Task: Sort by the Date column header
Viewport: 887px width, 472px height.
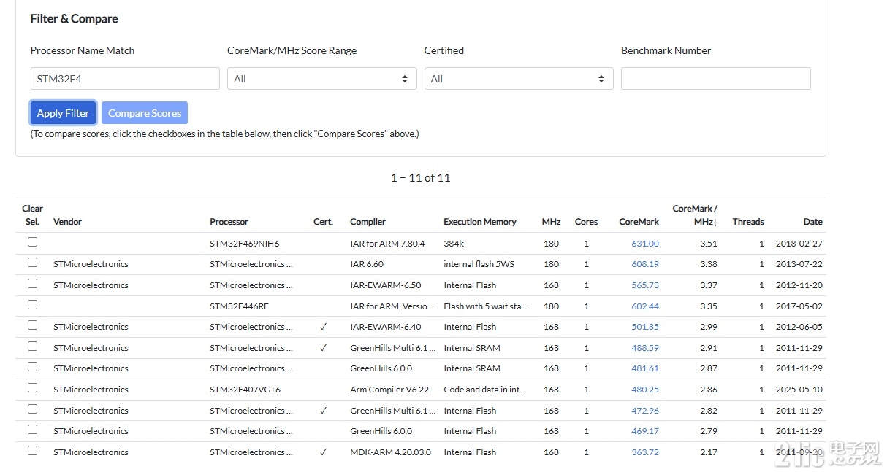Action: coord(812,222)
